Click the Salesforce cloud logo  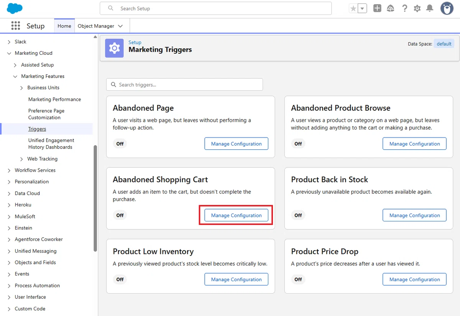[x=15, y=8]
